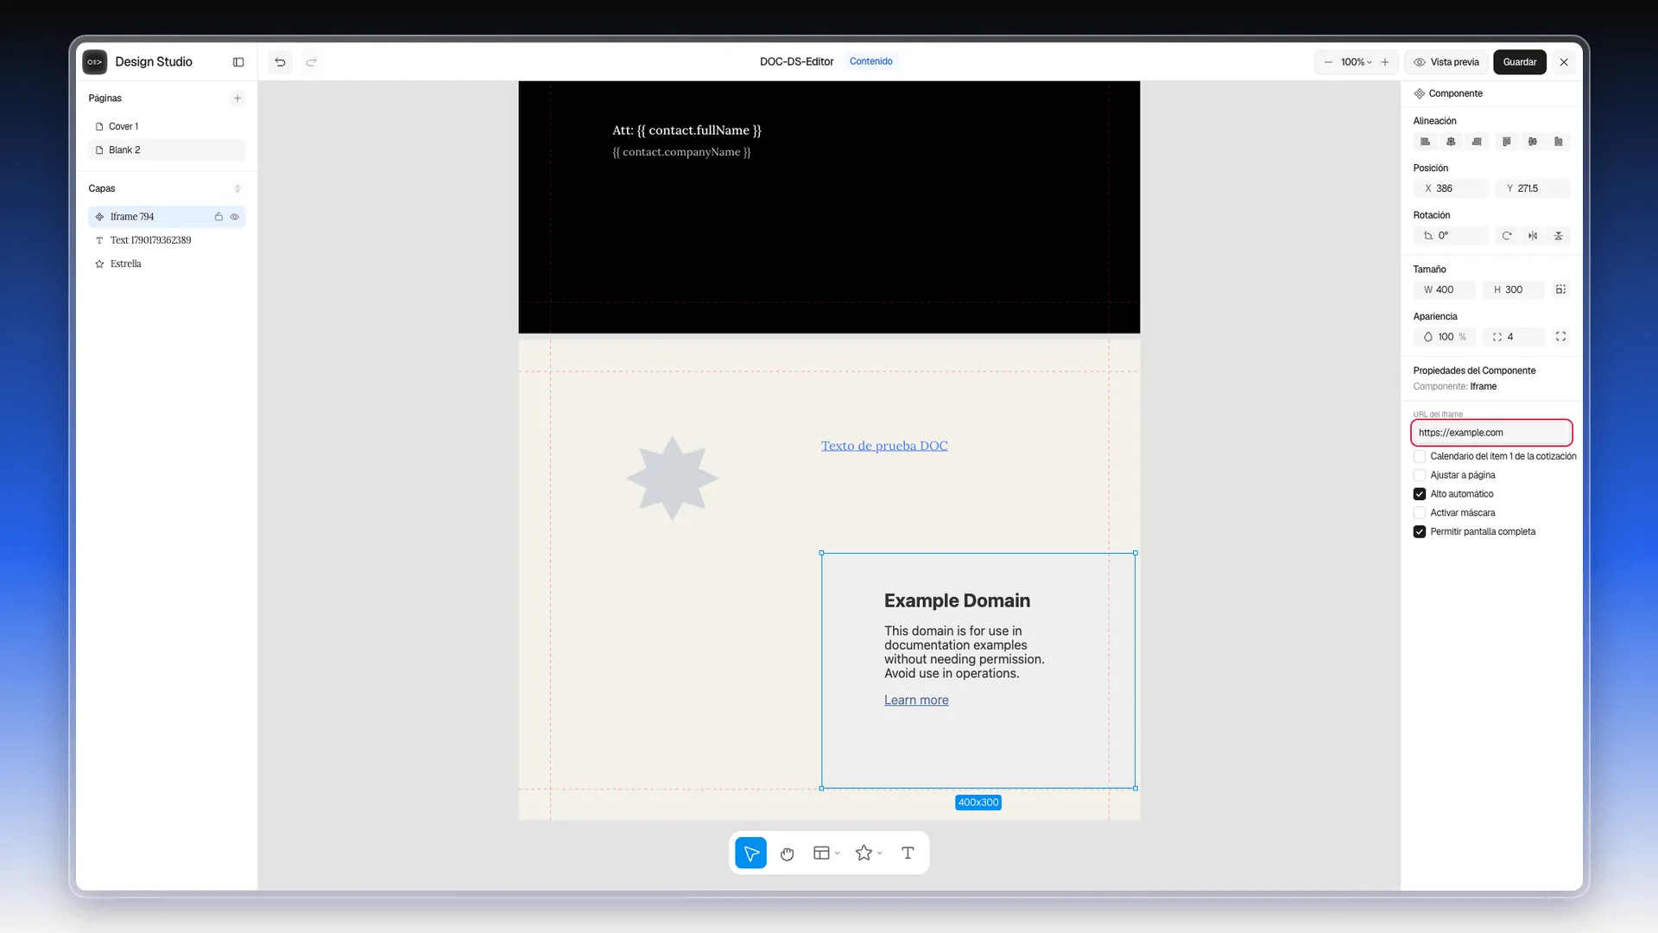The image size is (1658, 933).
Task: Open the 100% zoom level dropdown
Action: click(1356, 62)
